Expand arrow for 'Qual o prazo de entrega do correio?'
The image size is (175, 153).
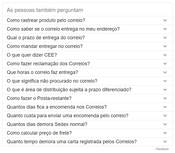pyautogui.click(x=165, y=38)
